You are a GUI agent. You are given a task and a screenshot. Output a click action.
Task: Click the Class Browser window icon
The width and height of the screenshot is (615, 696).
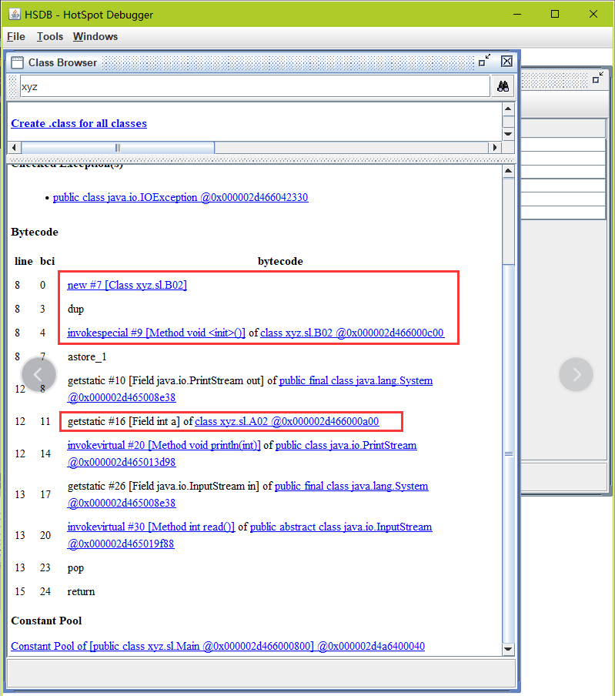click(x=17, y=62)
